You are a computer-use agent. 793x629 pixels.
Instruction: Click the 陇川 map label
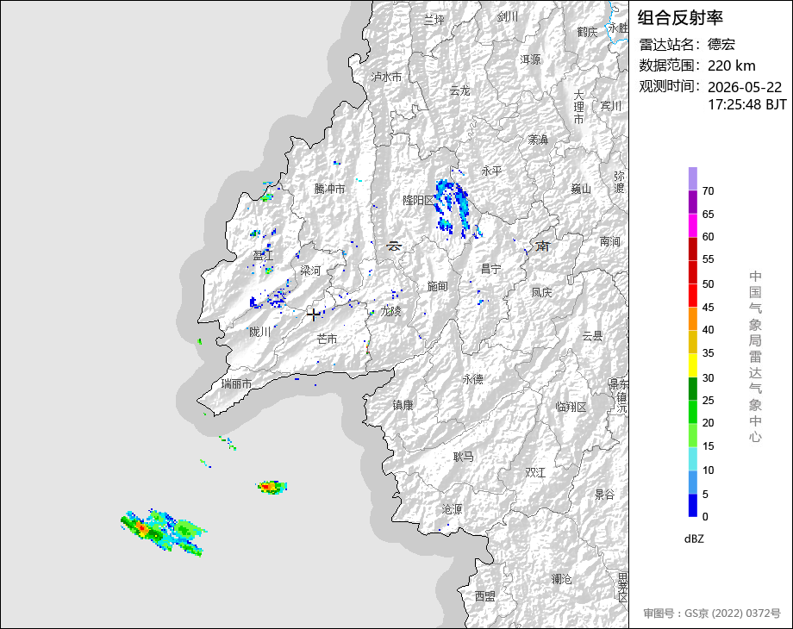pyautogui.click(x=260, y=332)
